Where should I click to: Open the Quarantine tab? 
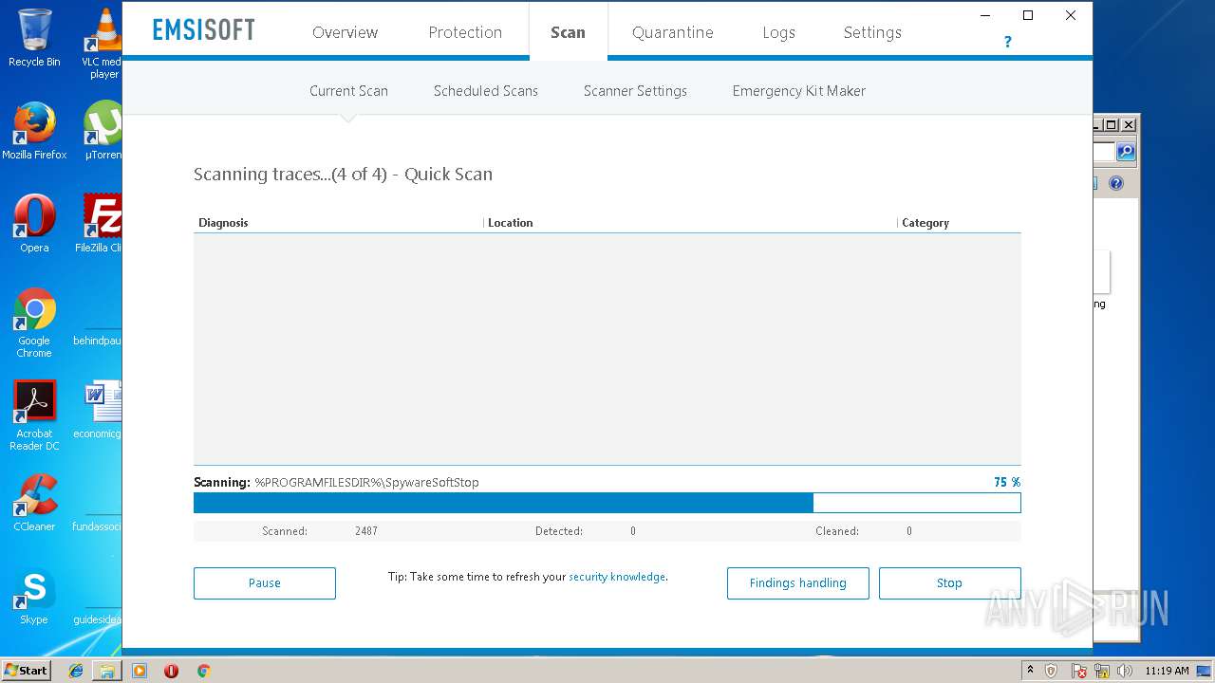coord(673,32)
